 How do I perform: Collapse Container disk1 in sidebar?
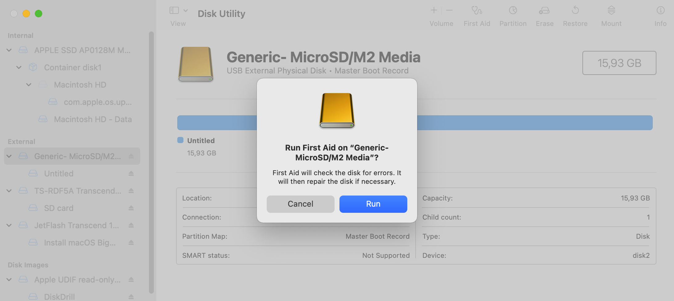tap(19, 67)
